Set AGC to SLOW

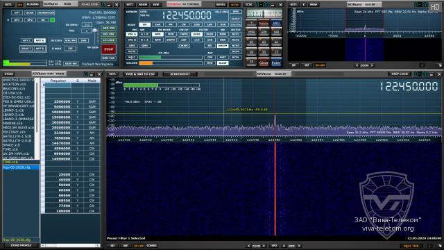click(x=223, y=63)
